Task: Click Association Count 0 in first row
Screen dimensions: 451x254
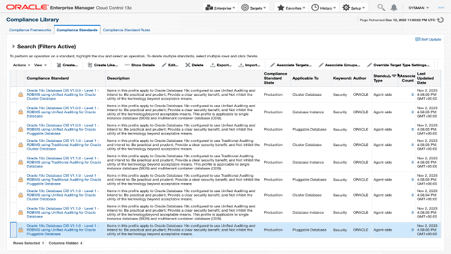Action: (412, 95)
